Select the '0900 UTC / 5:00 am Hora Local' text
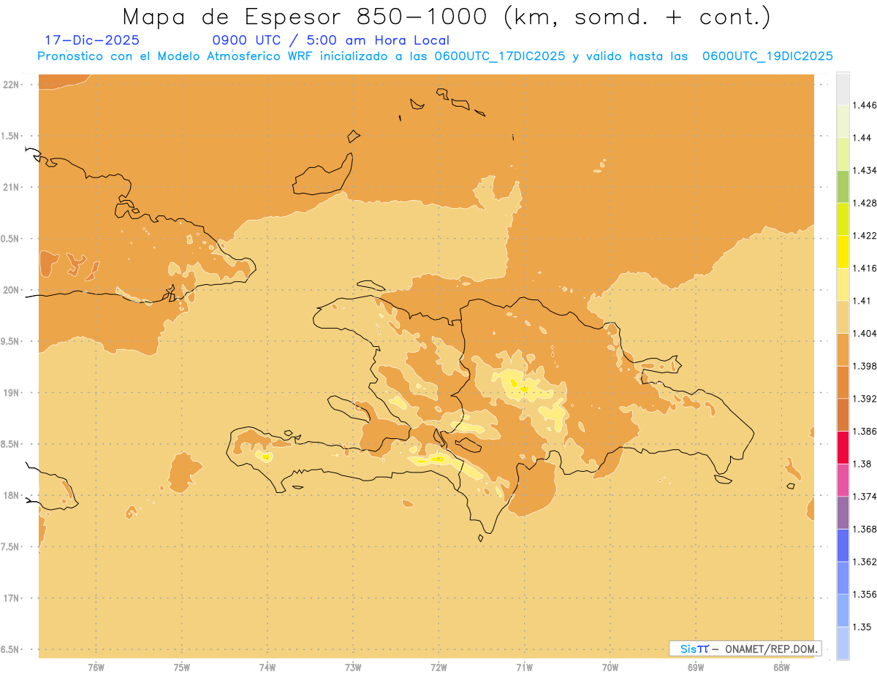Image resolution: width=877 pixels, height=677 pixels. click(330, 40)
